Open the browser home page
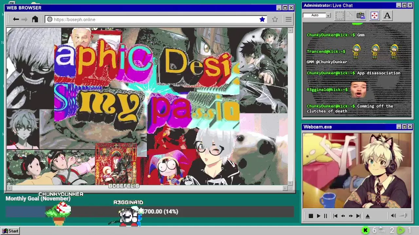 [x=35, y=19]
